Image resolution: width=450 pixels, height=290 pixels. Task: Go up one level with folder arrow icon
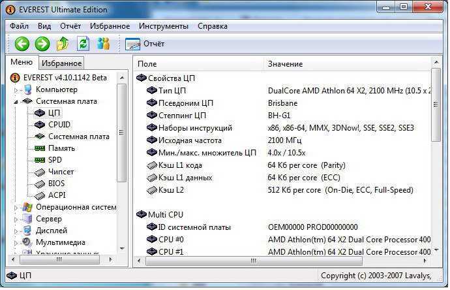63,44
